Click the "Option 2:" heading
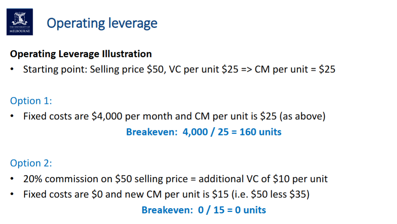This screenshot has width=397, height=224. click(x=31, y=163)
